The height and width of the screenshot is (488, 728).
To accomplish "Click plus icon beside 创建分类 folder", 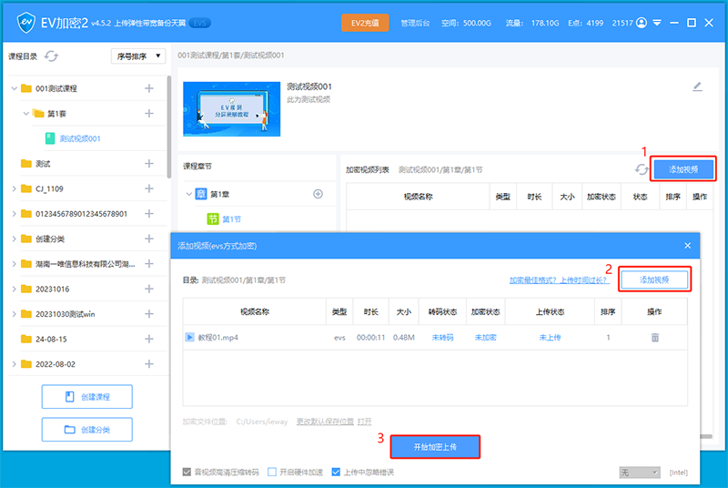I will click(149, 239).
